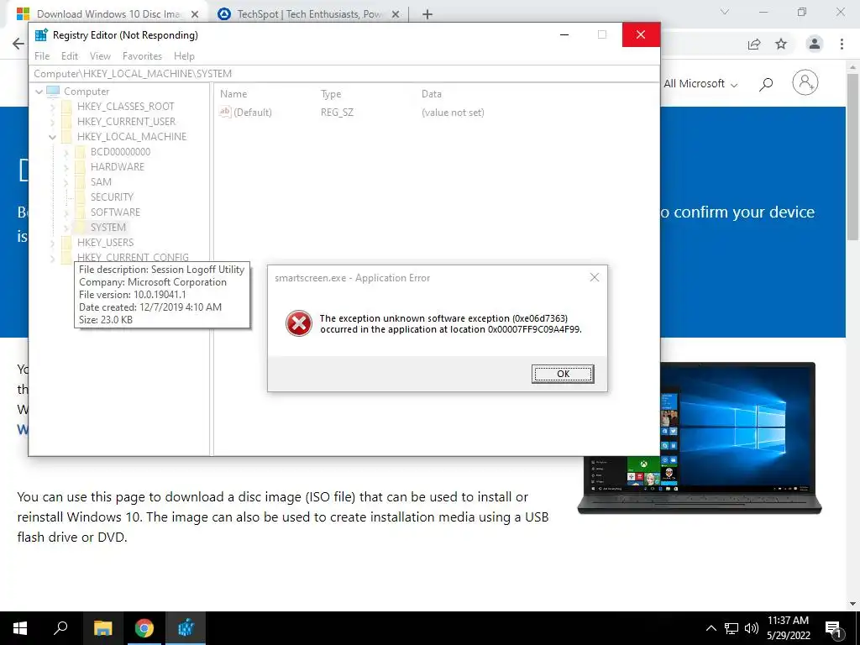Select the HARDWARE key
860x645 pixels.
(118, 167)
